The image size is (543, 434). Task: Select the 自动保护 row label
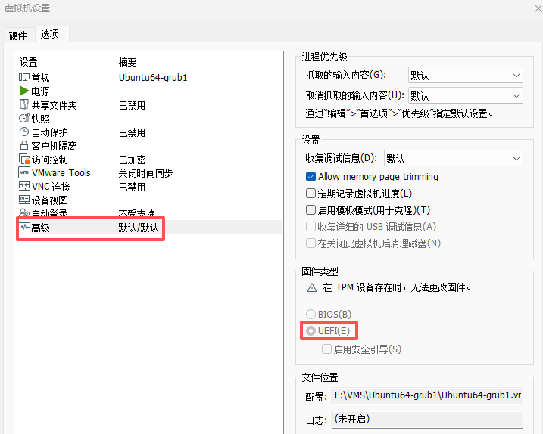tap(49, 132)
